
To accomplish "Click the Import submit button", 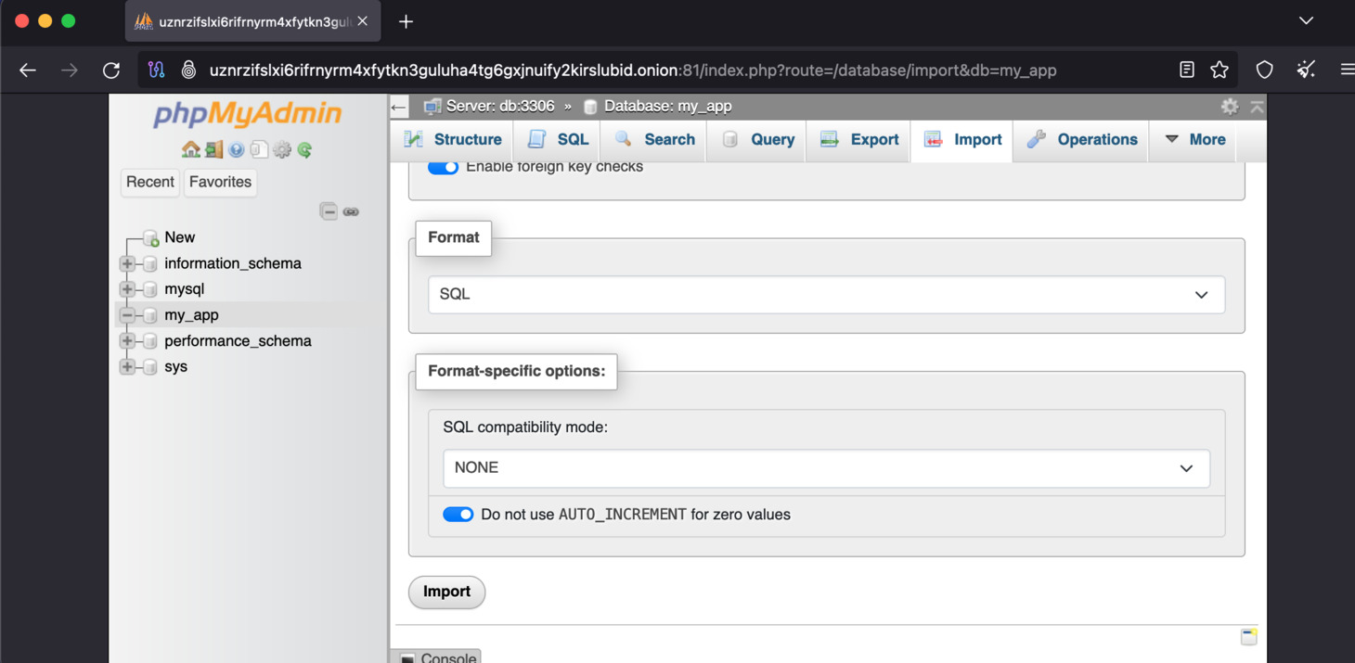I will pos(446,592).
